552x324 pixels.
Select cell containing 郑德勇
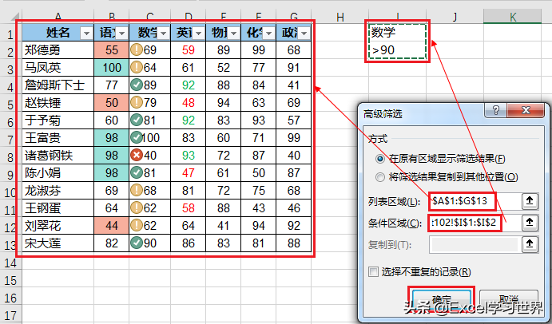click(x=58, y=50)
